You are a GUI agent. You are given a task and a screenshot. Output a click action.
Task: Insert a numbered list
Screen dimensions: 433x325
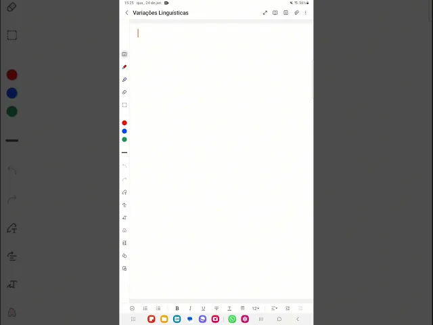pos(145,308)
